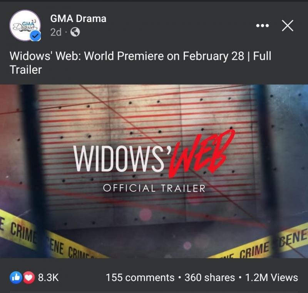Click the 2d post timestamp
Screen dimensions: 308x293
(56, 32)
